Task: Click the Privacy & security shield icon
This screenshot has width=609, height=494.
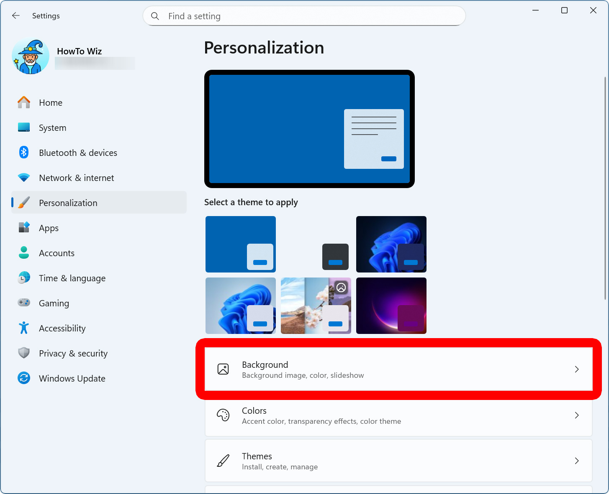Action: [24, 353]
